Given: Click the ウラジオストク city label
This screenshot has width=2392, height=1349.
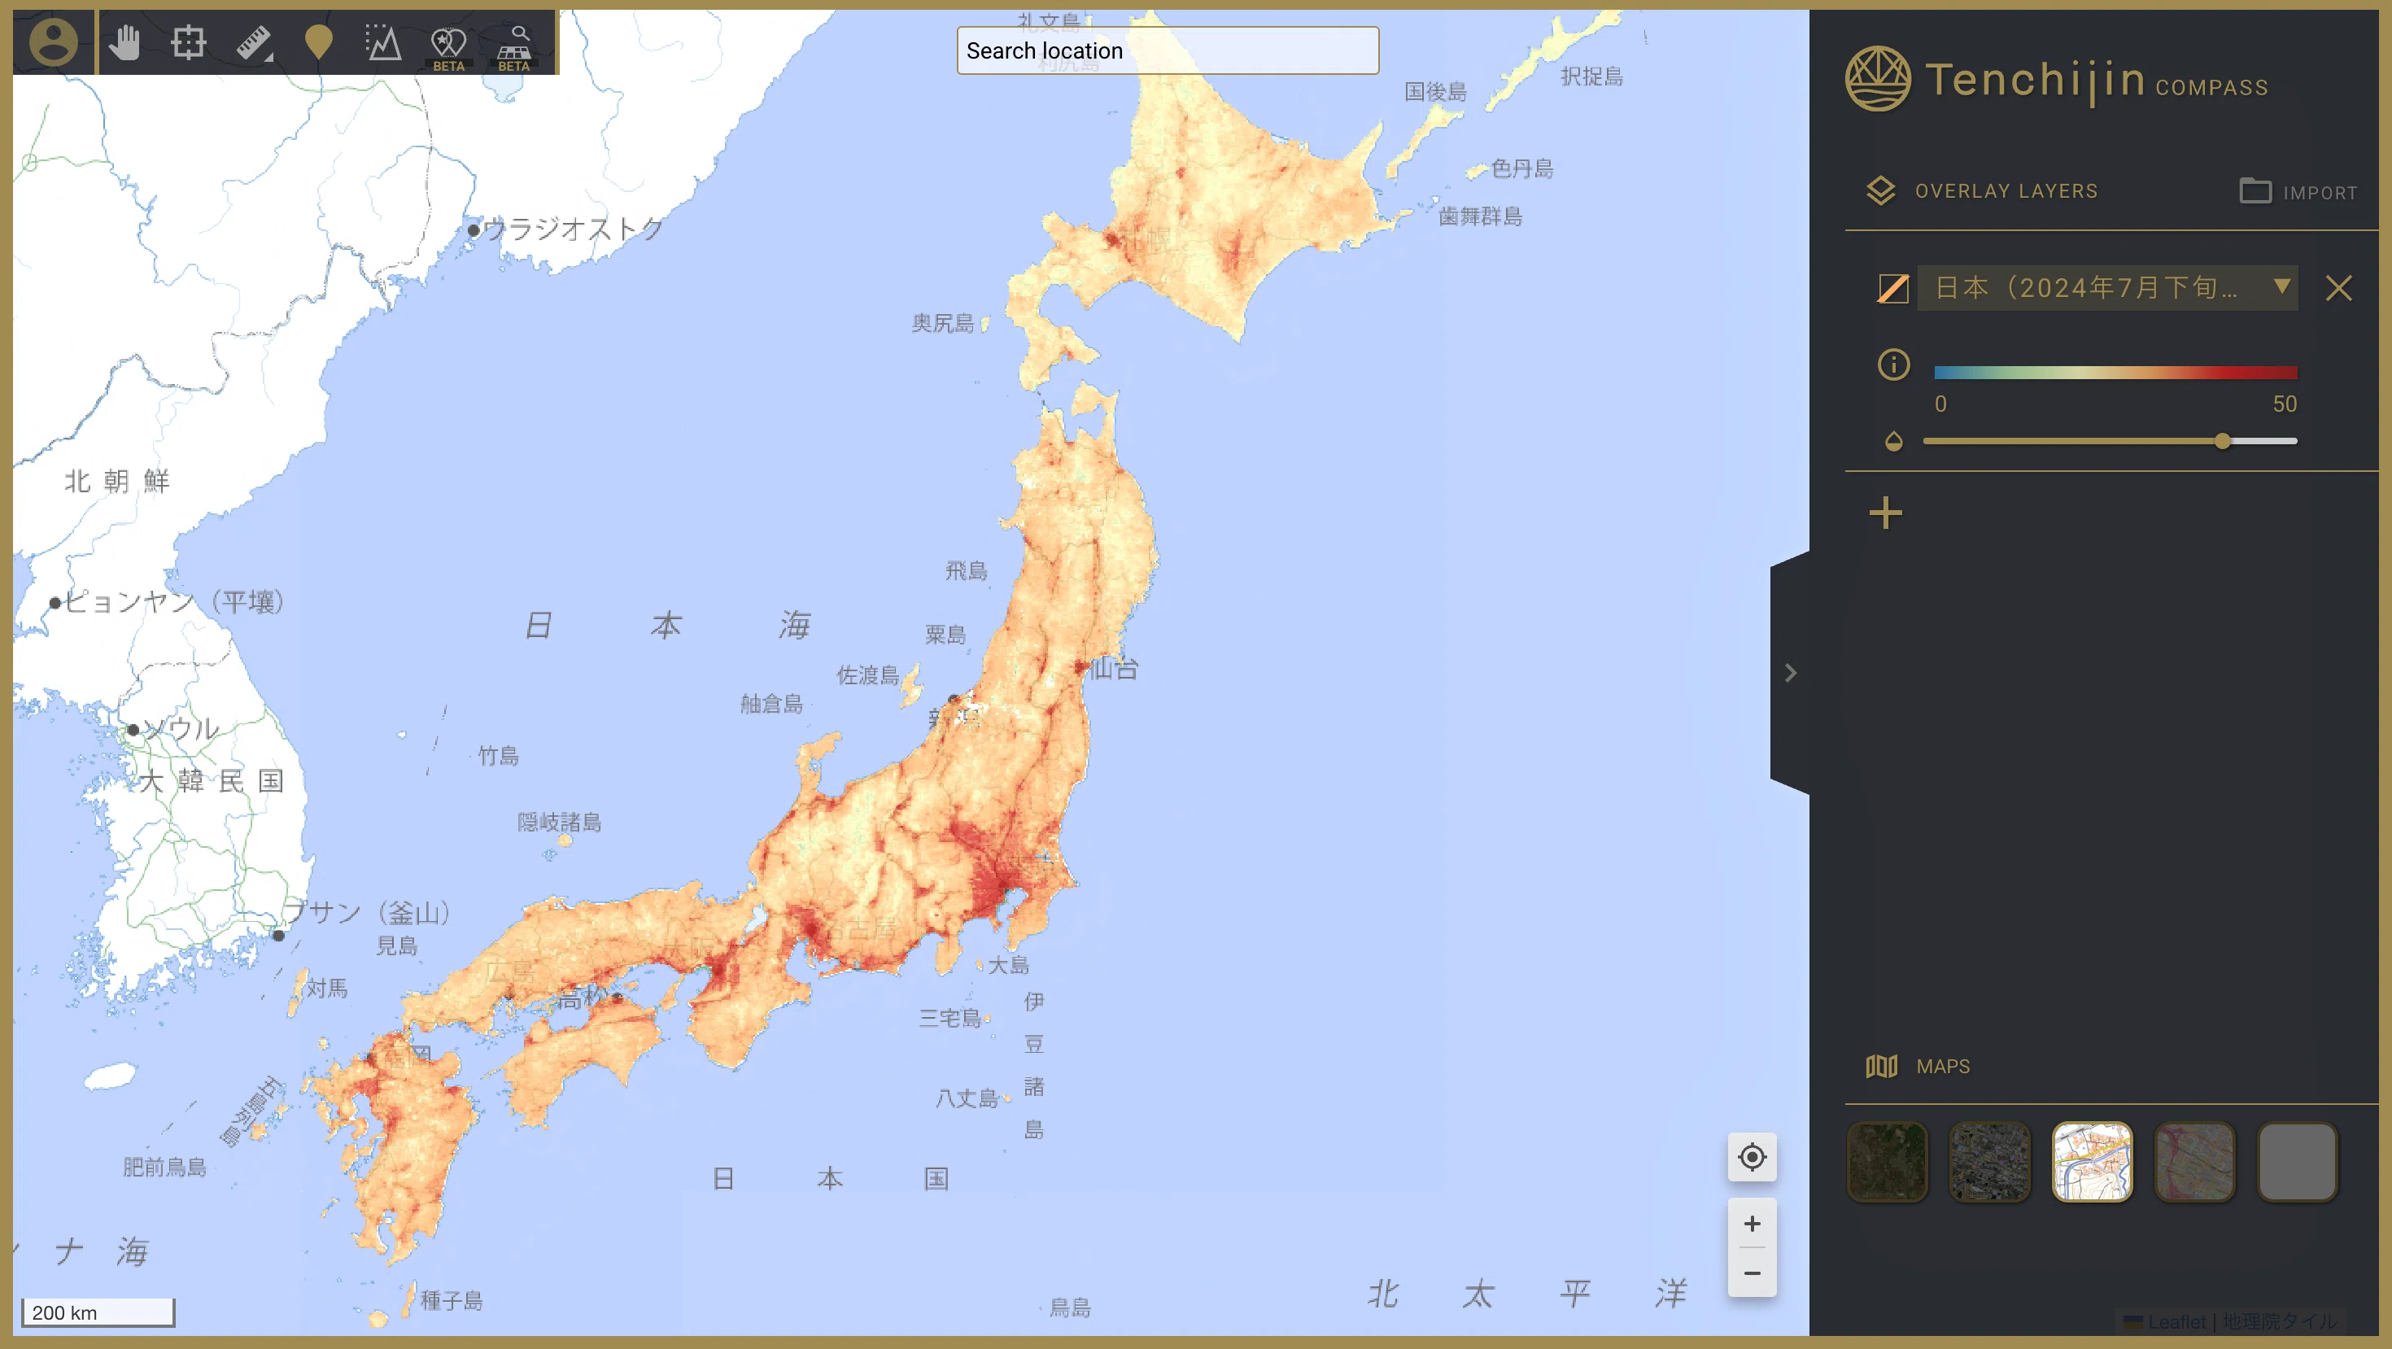Looking at the screenshot, I should point(573,229).
